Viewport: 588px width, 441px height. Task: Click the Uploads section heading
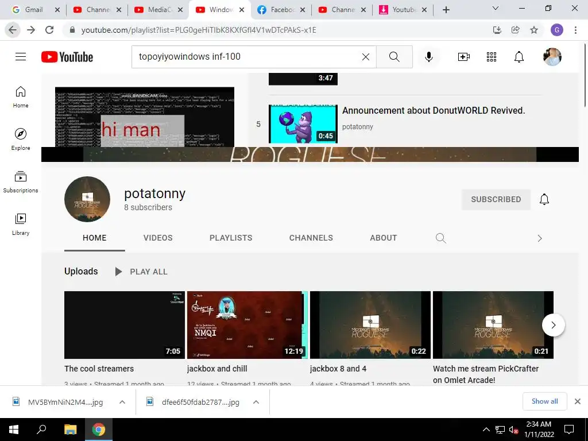(x=81, y=271)
